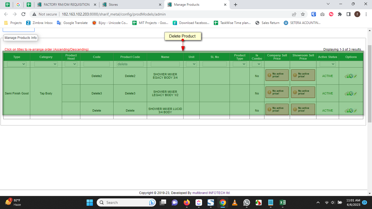Screen dimensions: 372x209
Task: Open the Product Head filter dropdown
Action: [x=71, y=64]
